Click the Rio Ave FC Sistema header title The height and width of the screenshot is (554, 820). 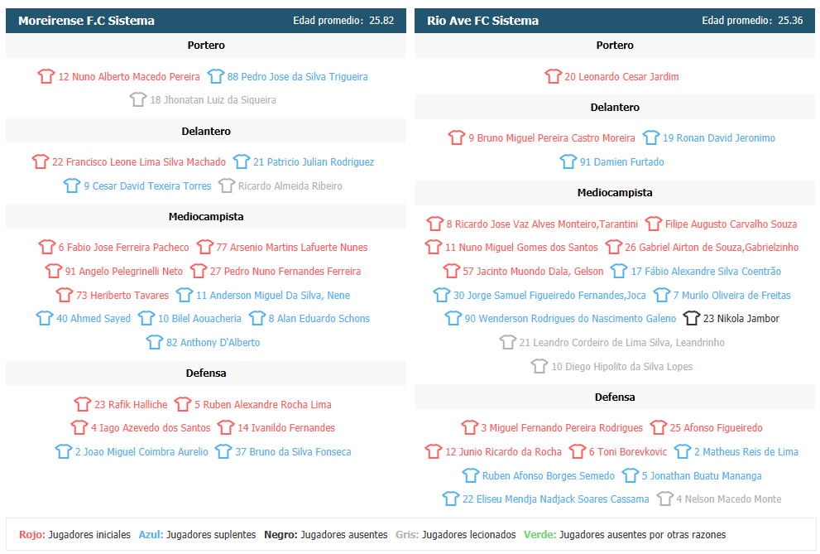tap(482, 21)
